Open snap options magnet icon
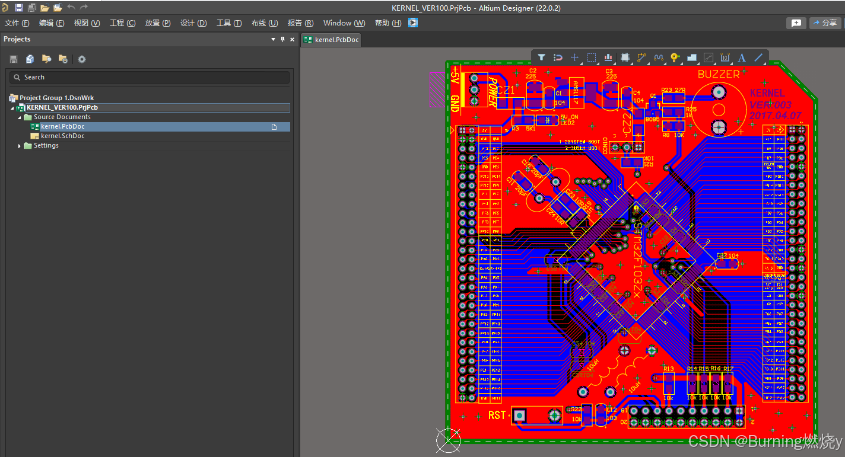Viewport: 845px width, 457px height. pyautogui.click(x=558, y=57)
